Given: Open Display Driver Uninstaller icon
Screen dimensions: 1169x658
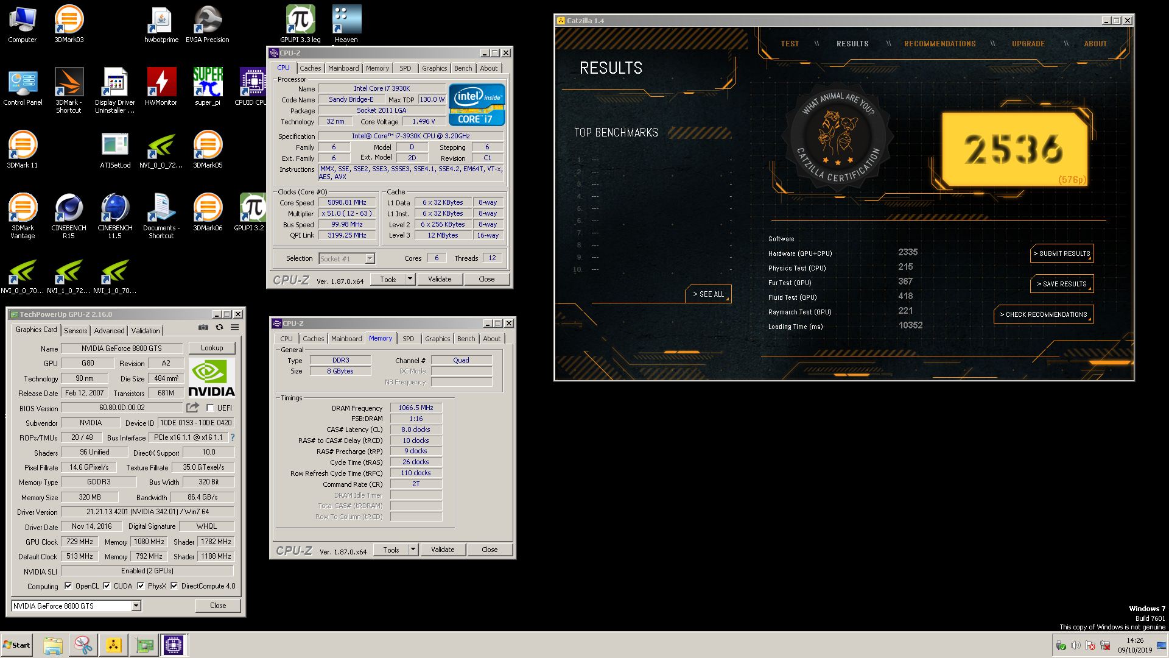Looking at the screenshot, I should [115, 91].
